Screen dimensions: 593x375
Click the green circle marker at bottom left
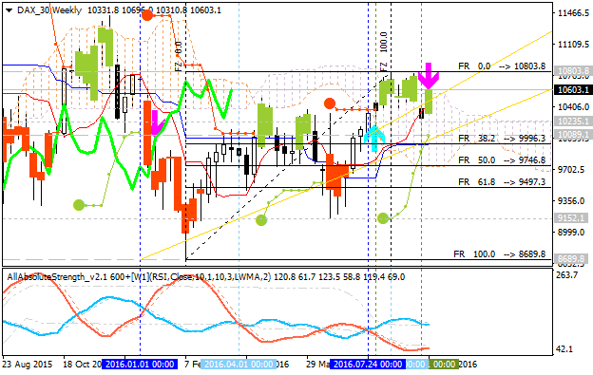click(x=79, y=205)
